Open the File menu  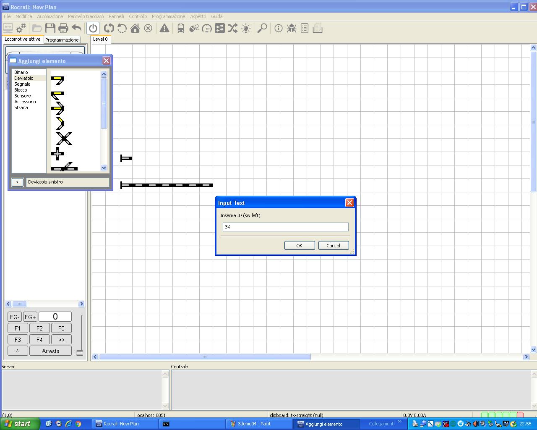7,16
